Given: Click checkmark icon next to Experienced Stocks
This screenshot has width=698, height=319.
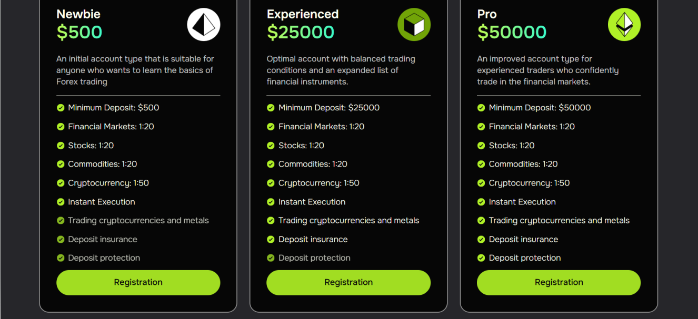Looking at the screenshot, I should click(x=271, y=146).
